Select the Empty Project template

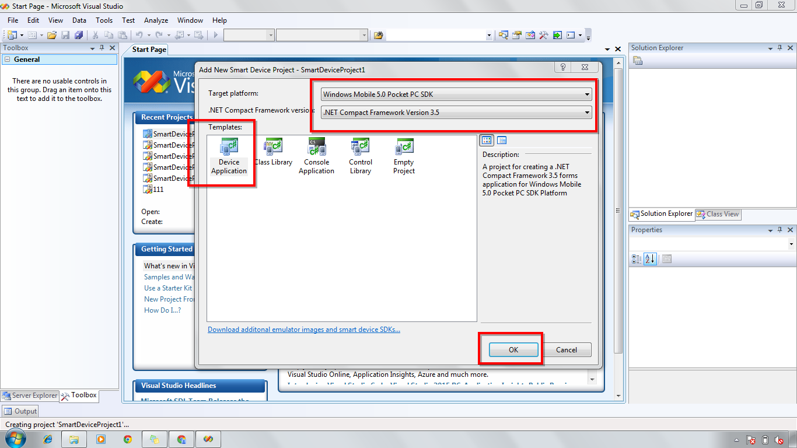click(404, 156)
